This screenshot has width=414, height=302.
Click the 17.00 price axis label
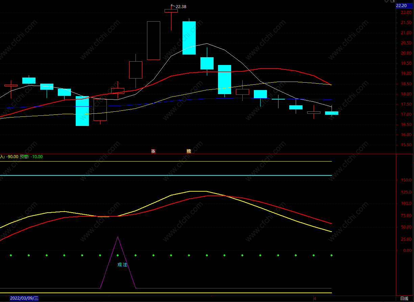406,114
